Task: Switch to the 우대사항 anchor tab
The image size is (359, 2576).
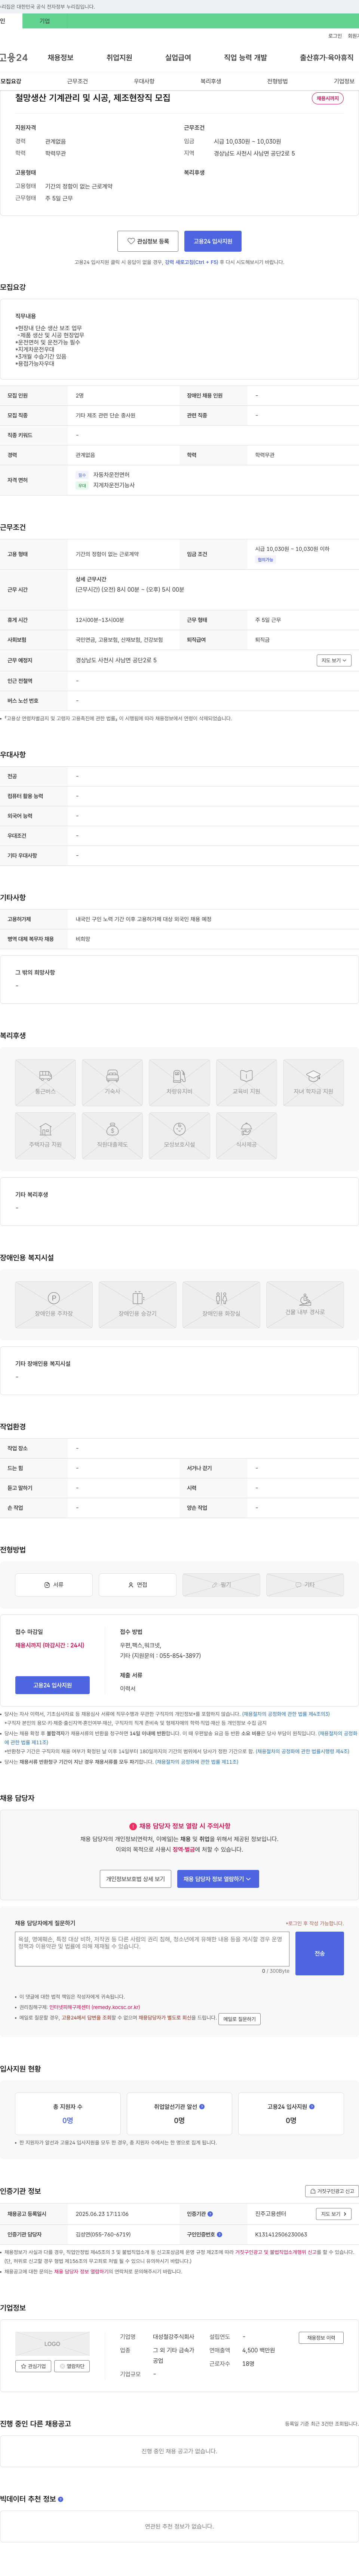Action: click(x=144, y=81)
